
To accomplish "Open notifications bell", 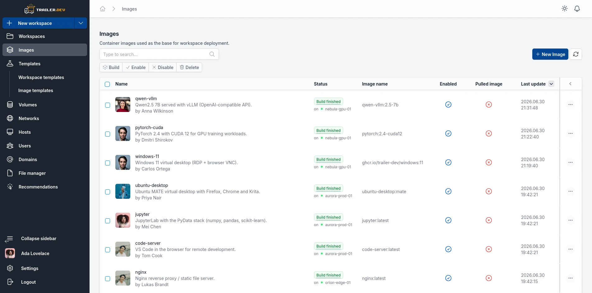I will pos(577,9).
